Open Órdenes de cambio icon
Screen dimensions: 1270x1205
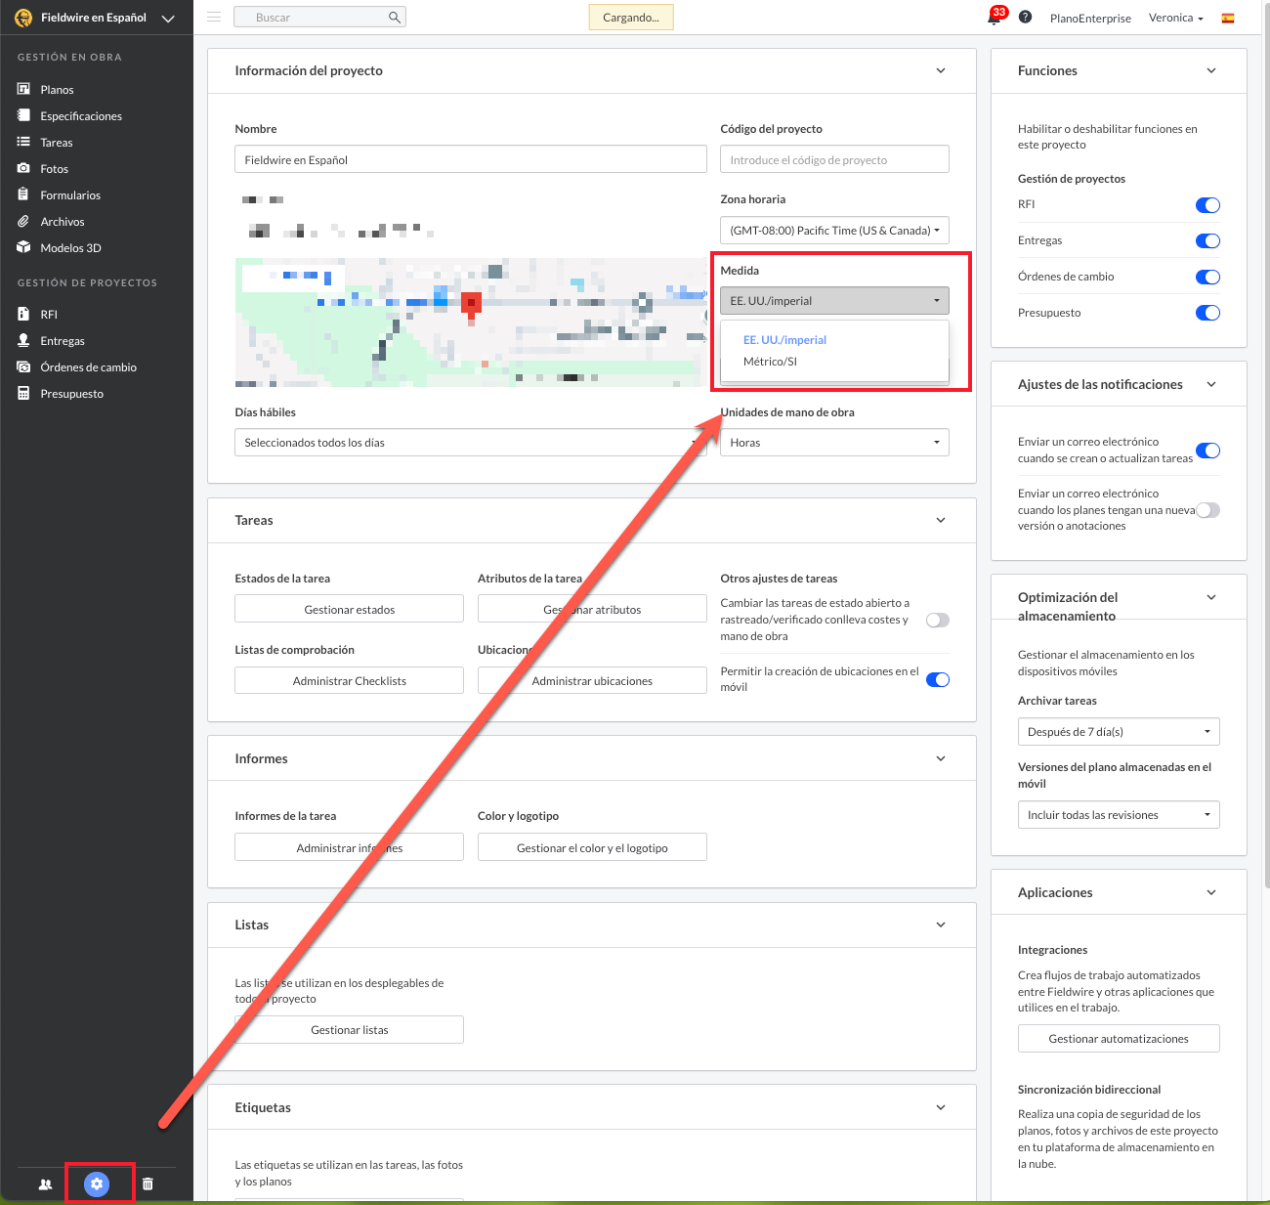(23, 366)
